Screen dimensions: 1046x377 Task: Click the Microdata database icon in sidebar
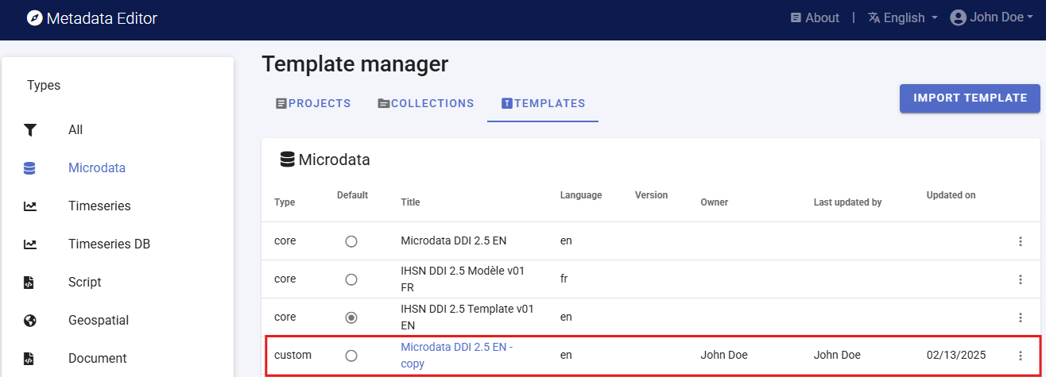30,168
